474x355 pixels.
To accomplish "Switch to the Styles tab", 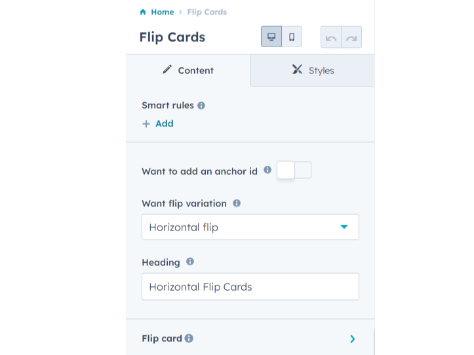I will click(313, 71).
